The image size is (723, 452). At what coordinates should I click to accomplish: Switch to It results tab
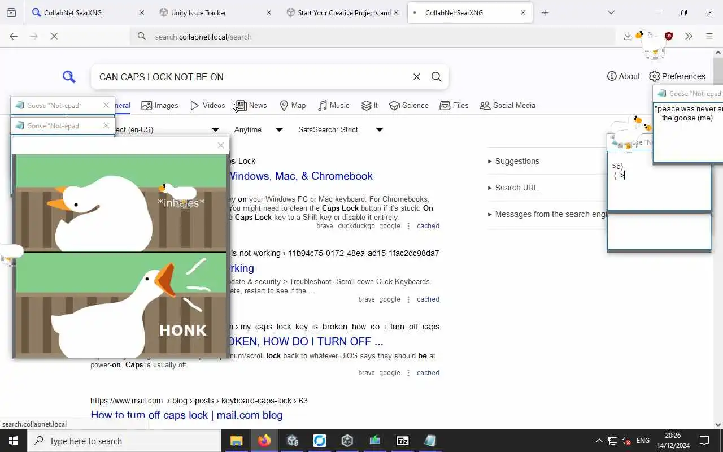(369, 106)
